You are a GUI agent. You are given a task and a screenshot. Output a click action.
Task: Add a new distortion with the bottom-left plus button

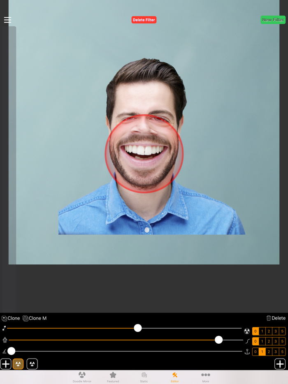(x=6, y=364)
